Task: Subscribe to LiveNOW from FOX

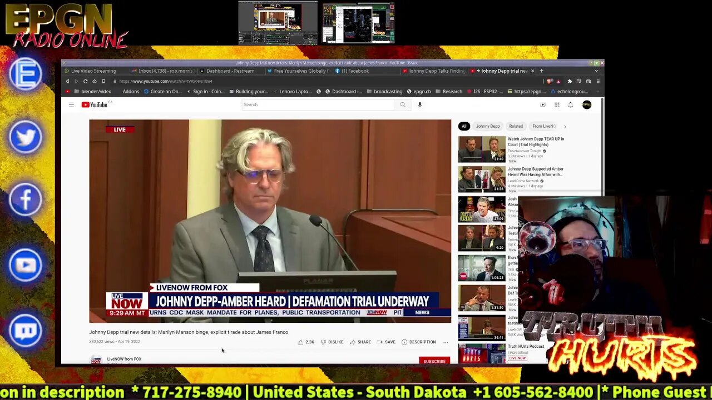Action: coord(434,361)
